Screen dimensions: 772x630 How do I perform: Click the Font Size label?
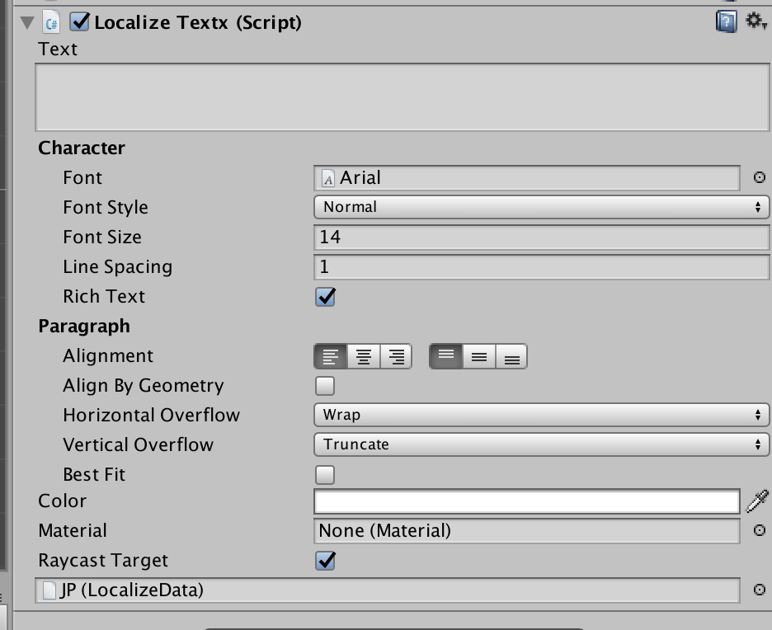pos(102,237)
